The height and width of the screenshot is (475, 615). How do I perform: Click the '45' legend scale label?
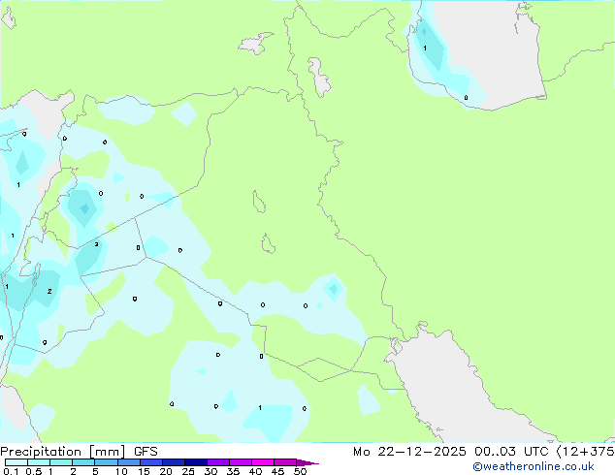pos(277,471)
